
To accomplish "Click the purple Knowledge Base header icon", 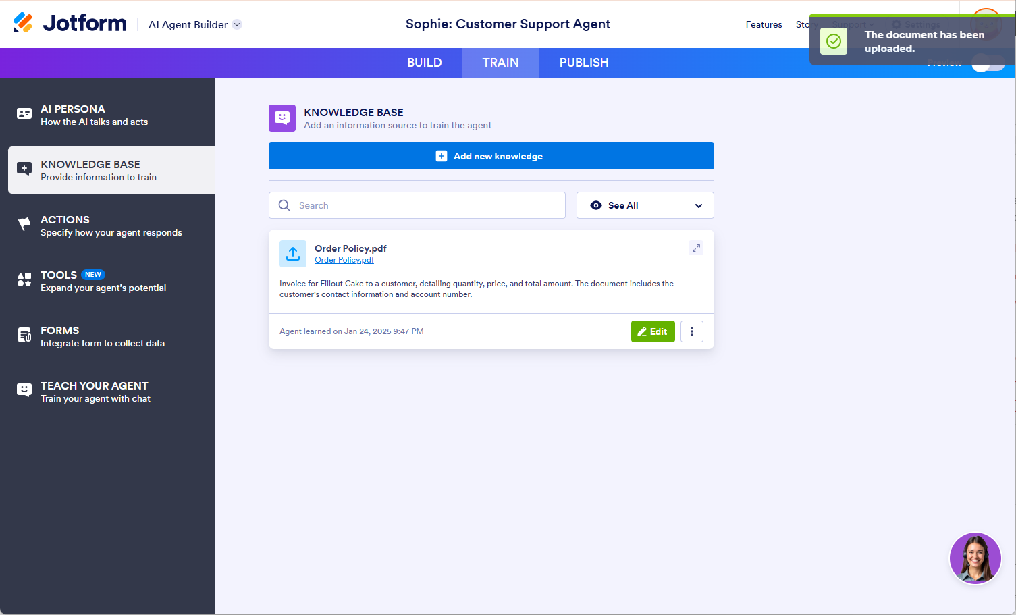I will pos(282,118).
